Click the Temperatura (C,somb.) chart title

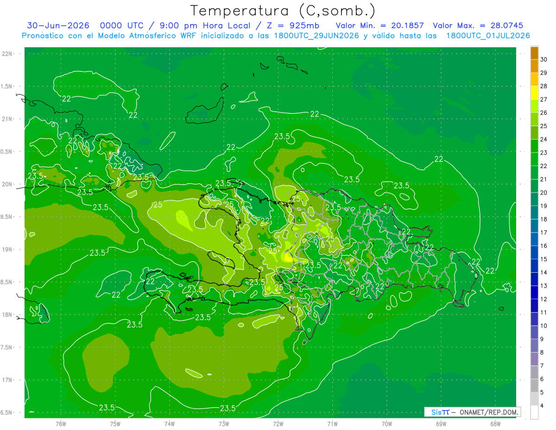click(282, 11)
